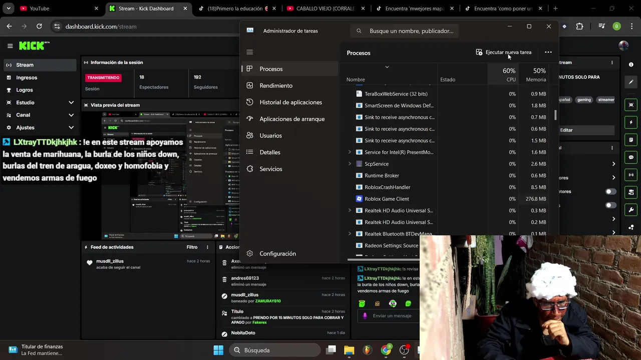Open Task Manager hamburger navigation menu
Screen dimensions: 641x360
pos(249,52)
